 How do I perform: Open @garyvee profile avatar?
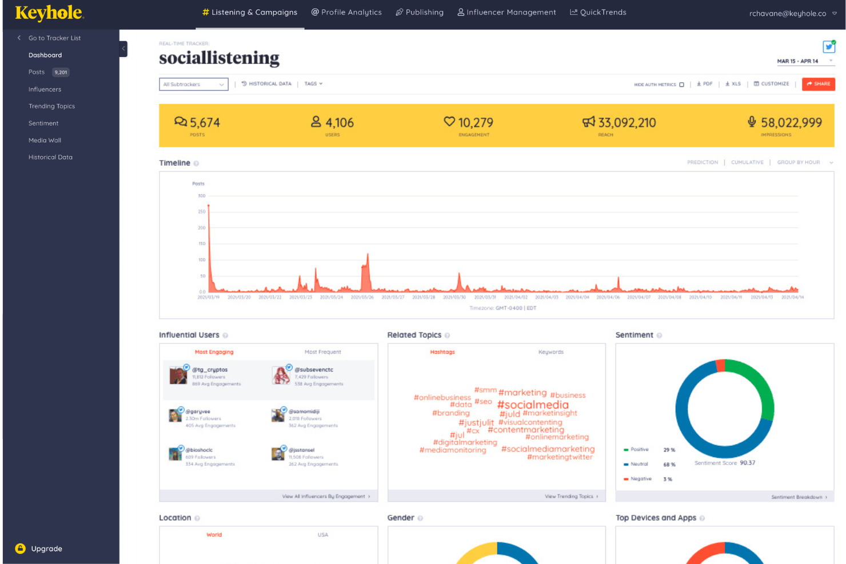click(x=175, y=415)
